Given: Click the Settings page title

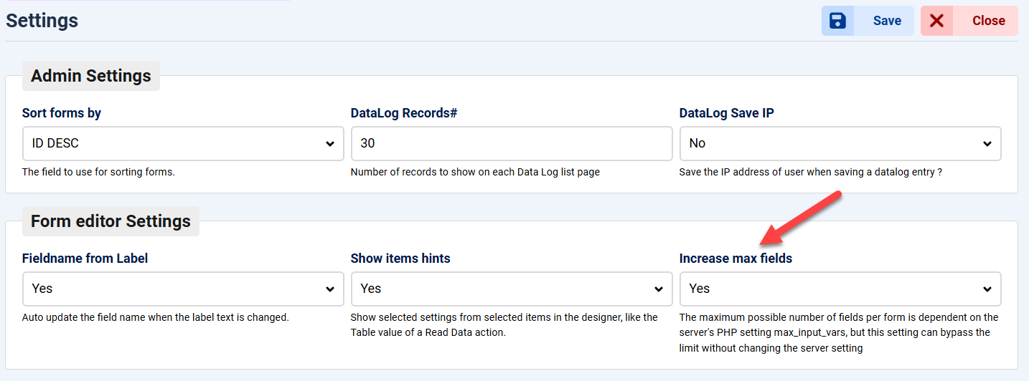Looking at the screenshot, I should click(x=42, y=21).
